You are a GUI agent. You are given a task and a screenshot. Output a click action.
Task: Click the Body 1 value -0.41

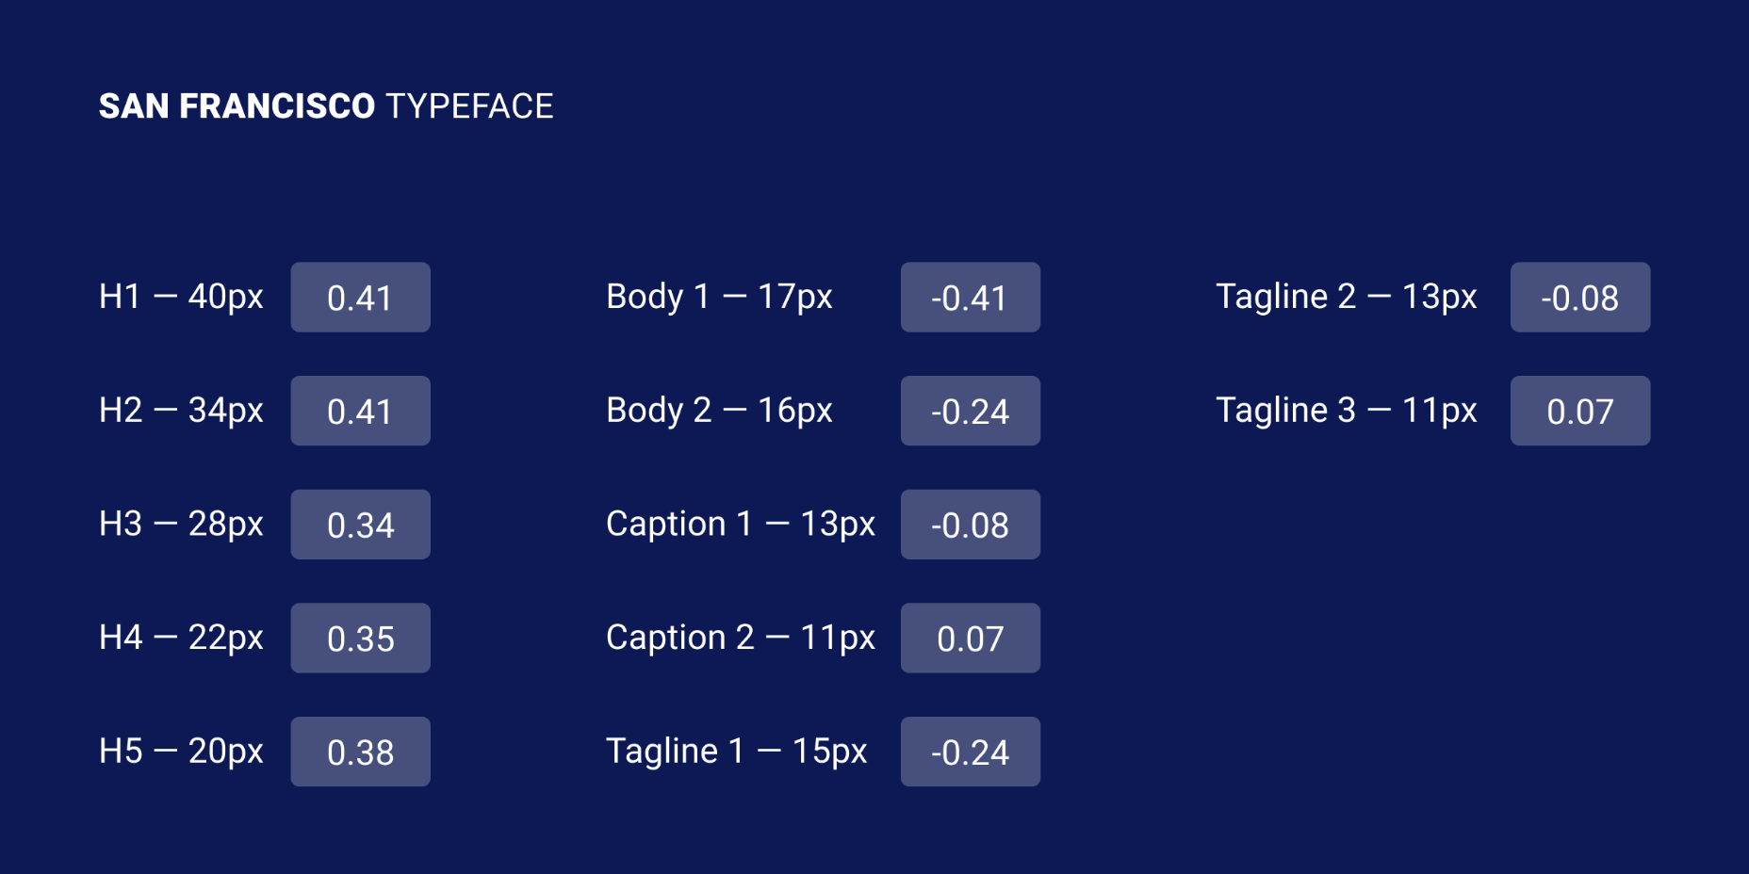pos(970,298)
